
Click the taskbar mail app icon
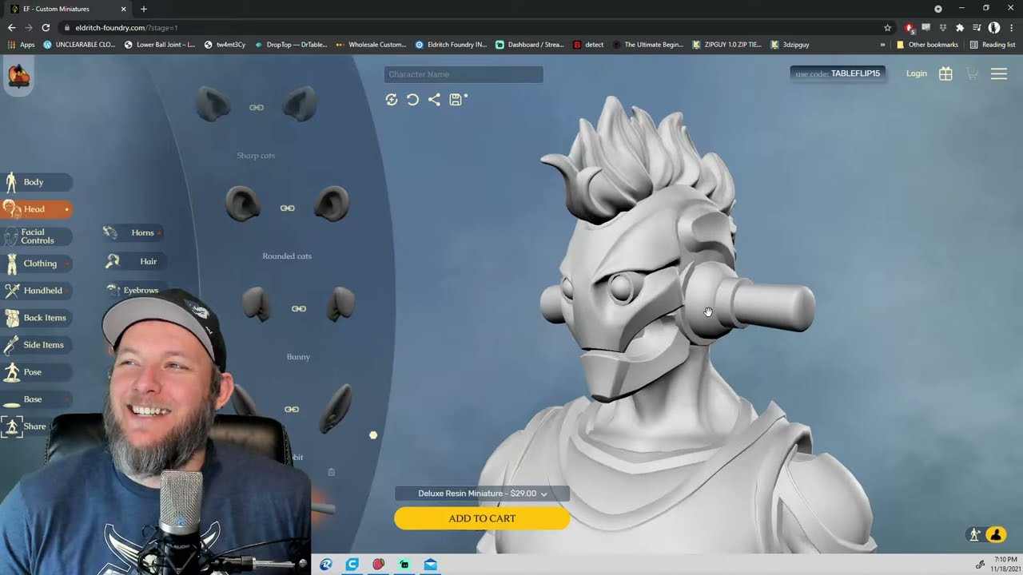(x=430, y=565)
